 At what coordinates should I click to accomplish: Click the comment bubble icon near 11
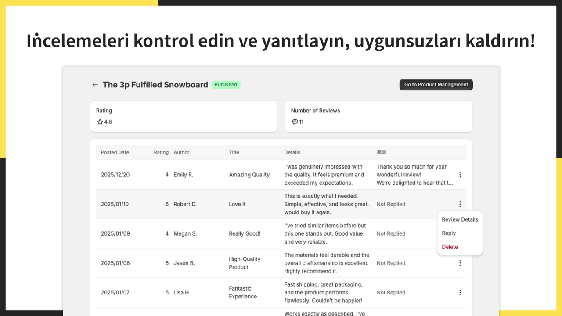click(295, 122)
